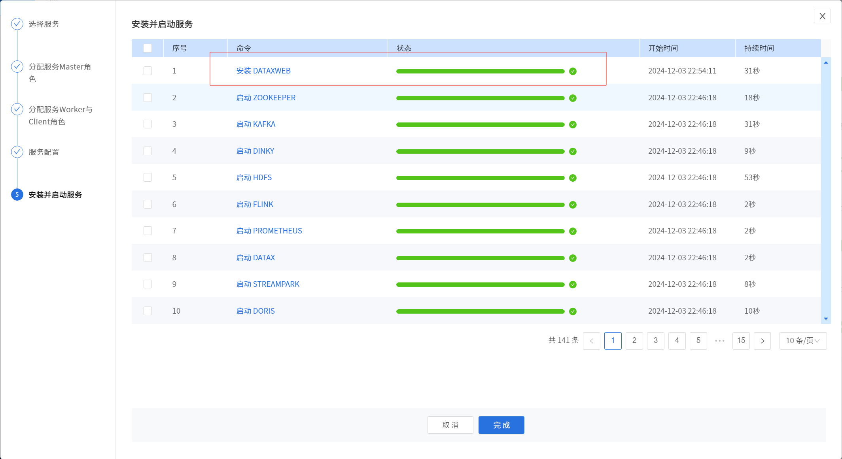Close the install dialog with the X
The image size is (842, 459).
coord(822,16)
